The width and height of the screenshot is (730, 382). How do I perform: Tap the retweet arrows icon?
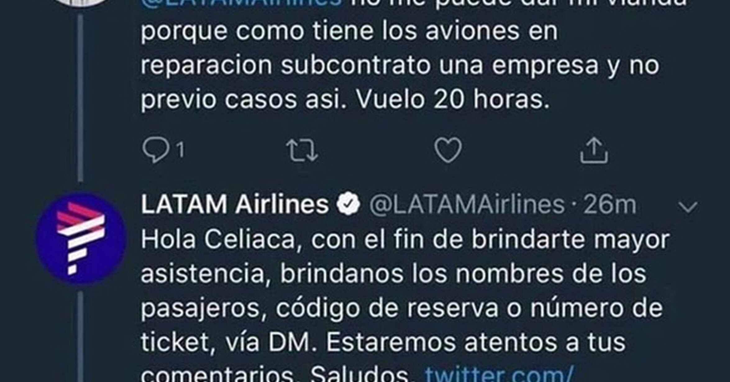pyautogui.click(x=302, y=151)
